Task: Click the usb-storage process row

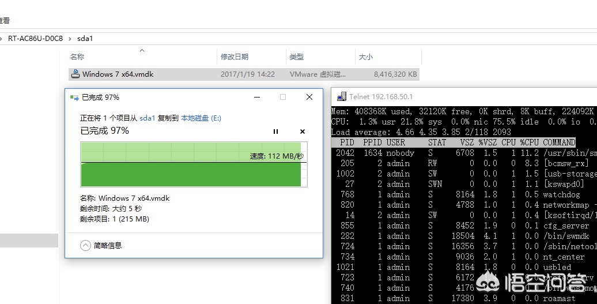Action: point(464,174)
